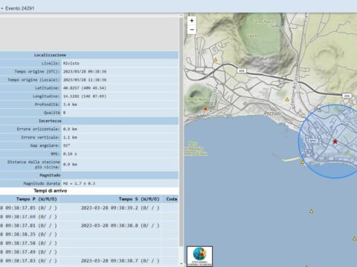Image resolution: width=357 pixels, height=267 pixels.
Task: Select the yellow station triangle in the sea
Action: (x=311, y=211)
